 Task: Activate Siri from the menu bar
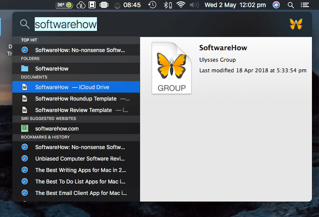[276, 5]
